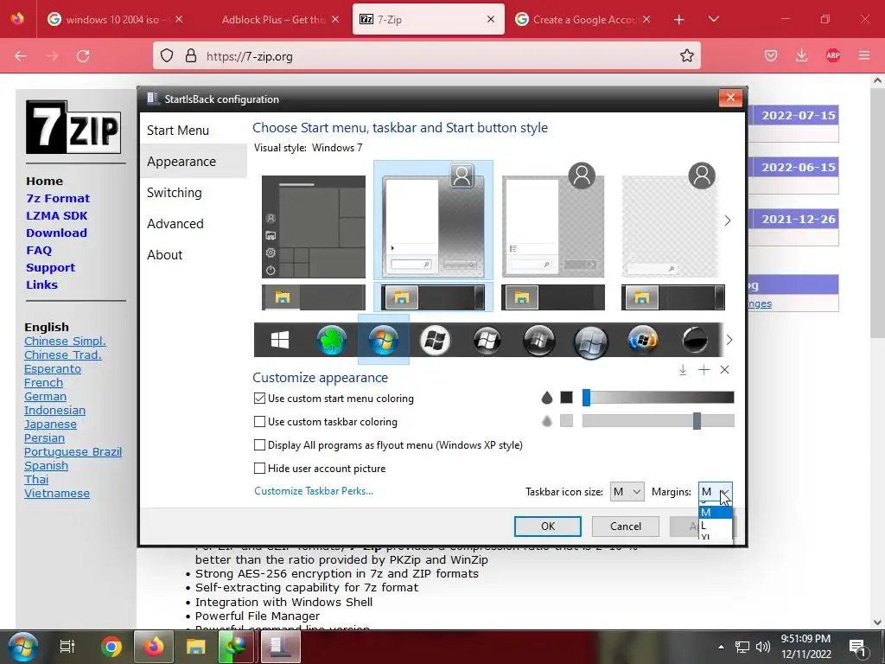Image resolution: width=885 pixels, height=664 pixels.
Task: Open Firefox downloads arrow icon
Action: tap(801, 55)
